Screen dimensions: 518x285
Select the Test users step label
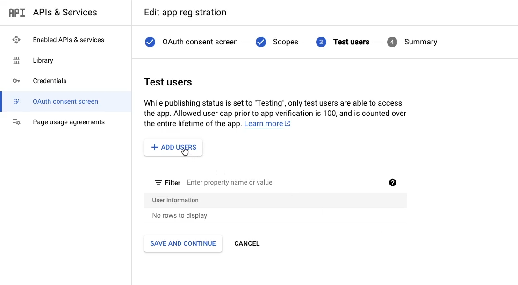351,42
